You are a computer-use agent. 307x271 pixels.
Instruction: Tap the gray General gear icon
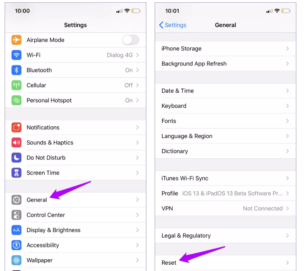click(x=16, y=200)
